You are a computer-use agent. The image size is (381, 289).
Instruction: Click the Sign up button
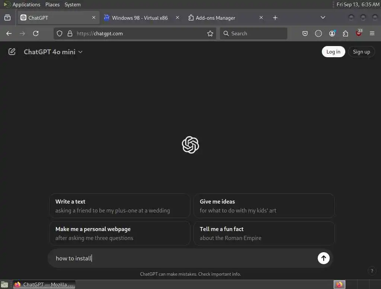(361, 52)
